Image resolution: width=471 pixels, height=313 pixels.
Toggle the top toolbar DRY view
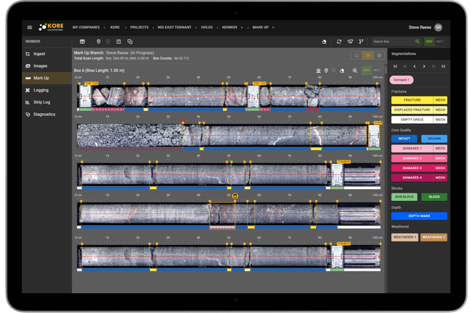coord(429,41)
